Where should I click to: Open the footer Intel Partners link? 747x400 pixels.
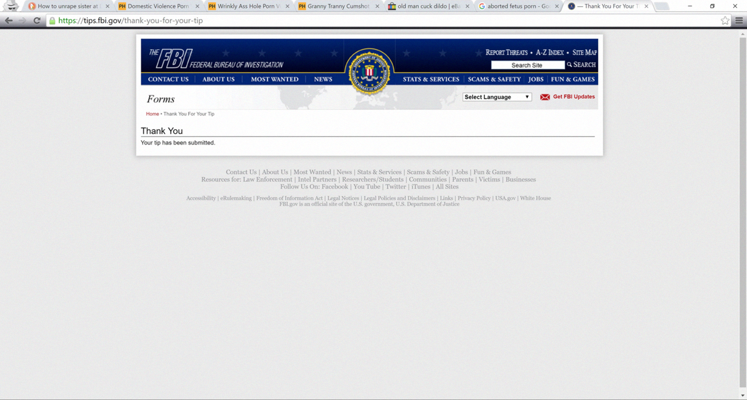[x=317, y=179]
